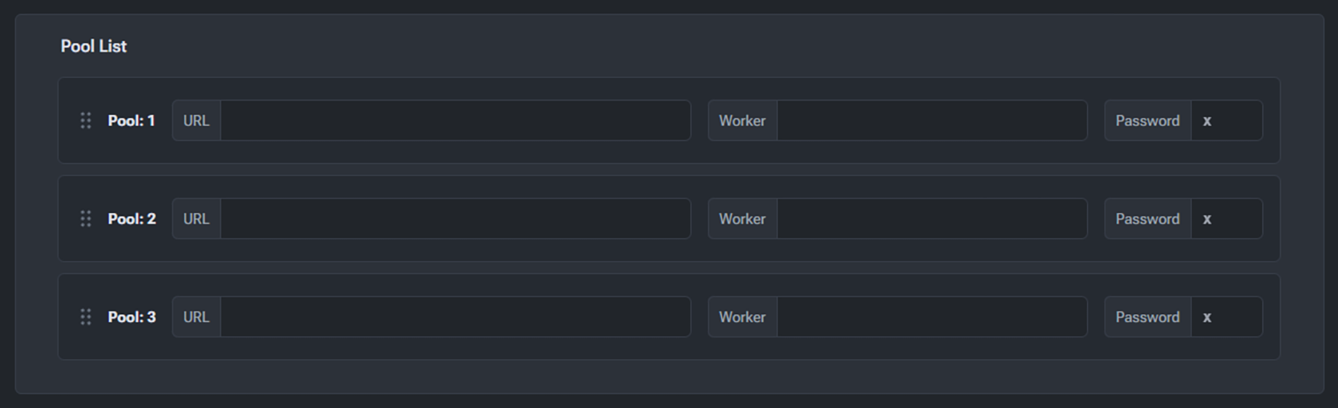Viewport: 1338px width, 408px height.
Task: Select the "Pool: 2" row label
Action: pyautogui.click(x=132, y=219)
